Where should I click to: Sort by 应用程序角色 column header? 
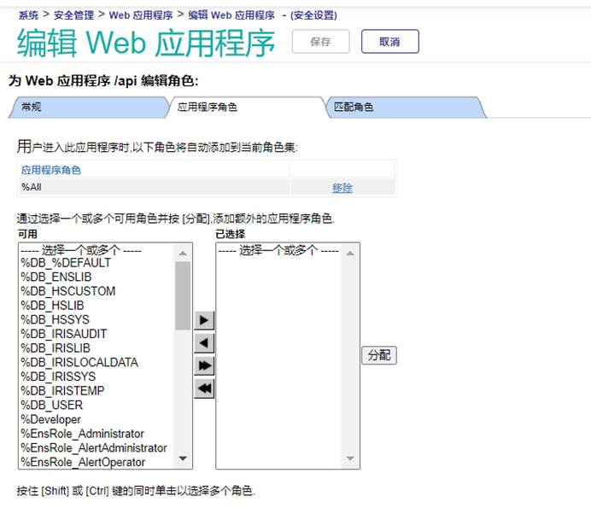pyautogui.click(x=51, y=170)
